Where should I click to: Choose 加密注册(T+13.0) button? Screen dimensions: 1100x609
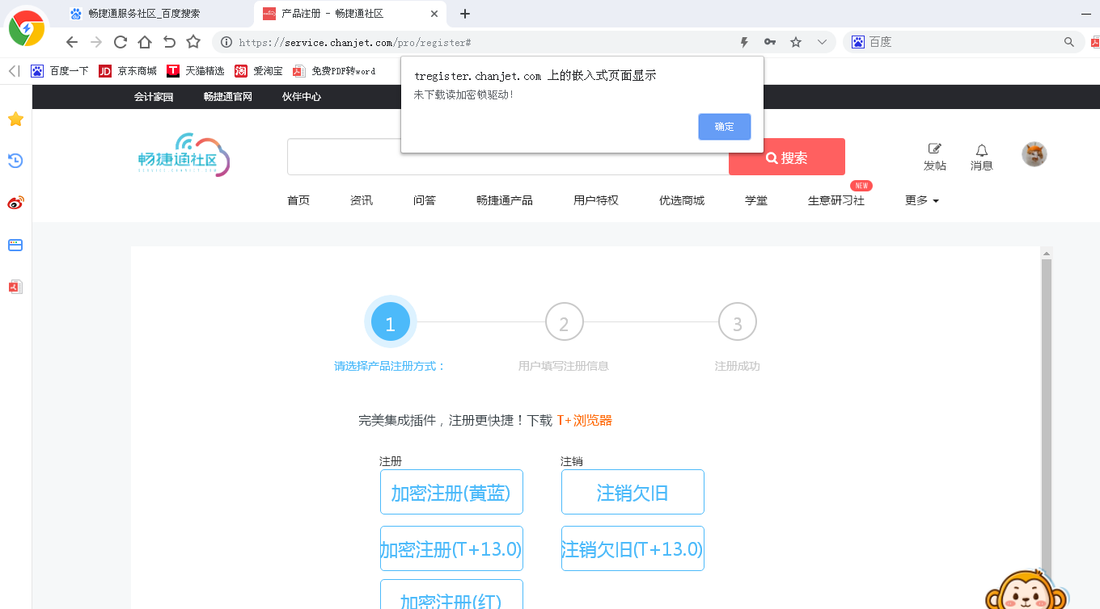coord(451,548)
